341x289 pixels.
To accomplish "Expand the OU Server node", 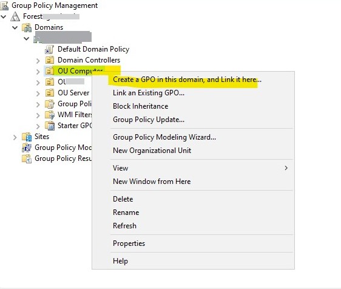I will 38,93.
